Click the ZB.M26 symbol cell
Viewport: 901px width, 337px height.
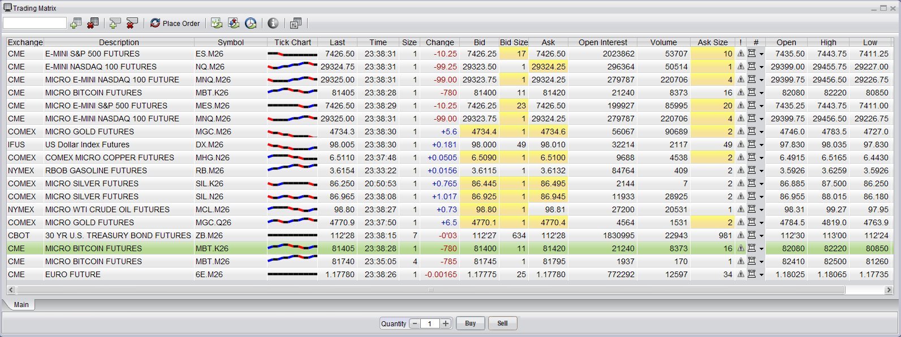[231, 235]
